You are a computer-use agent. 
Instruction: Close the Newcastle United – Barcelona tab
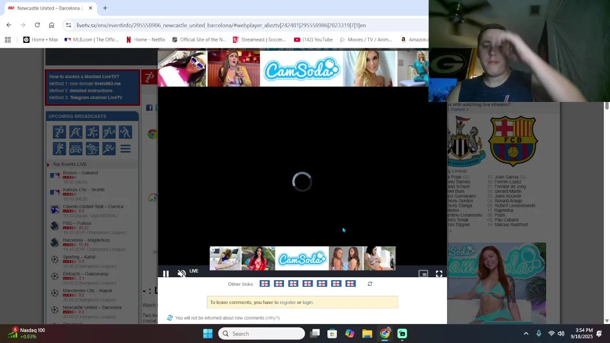tap(91, 8)
